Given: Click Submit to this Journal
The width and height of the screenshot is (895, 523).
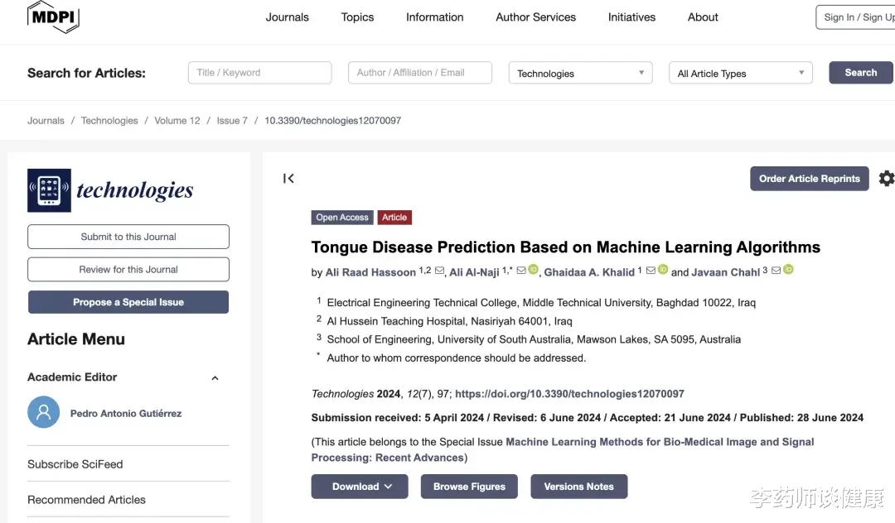Looking at the screenshot, I should pos(128,237).
